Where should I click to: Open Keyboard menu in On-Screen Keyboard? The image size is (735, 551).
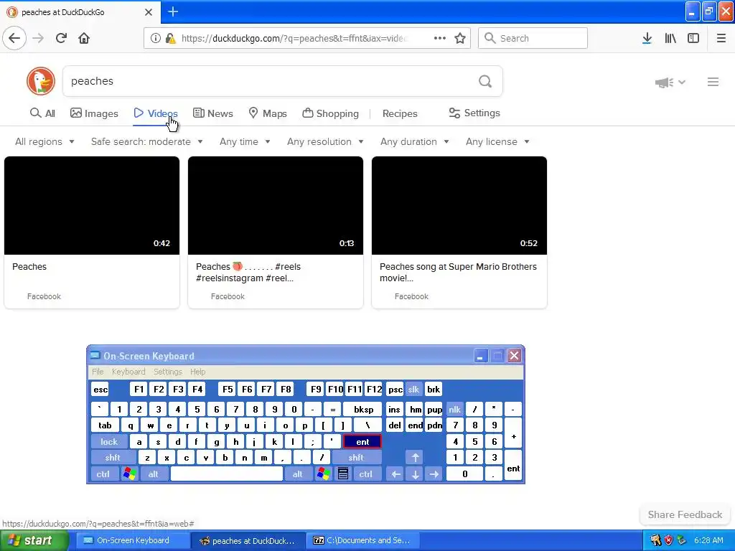click(x=128, y=372)
